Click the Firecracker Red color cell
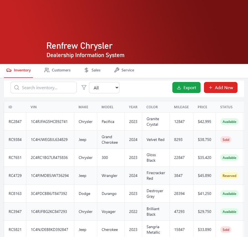The height and width of the screenshot is (237, 248). click(x=156, y=176)
